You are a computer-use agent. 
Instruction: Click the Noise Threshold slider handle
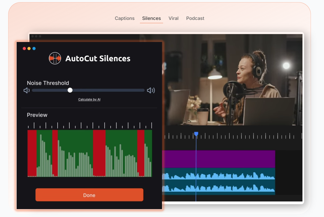tap(70, 90)
